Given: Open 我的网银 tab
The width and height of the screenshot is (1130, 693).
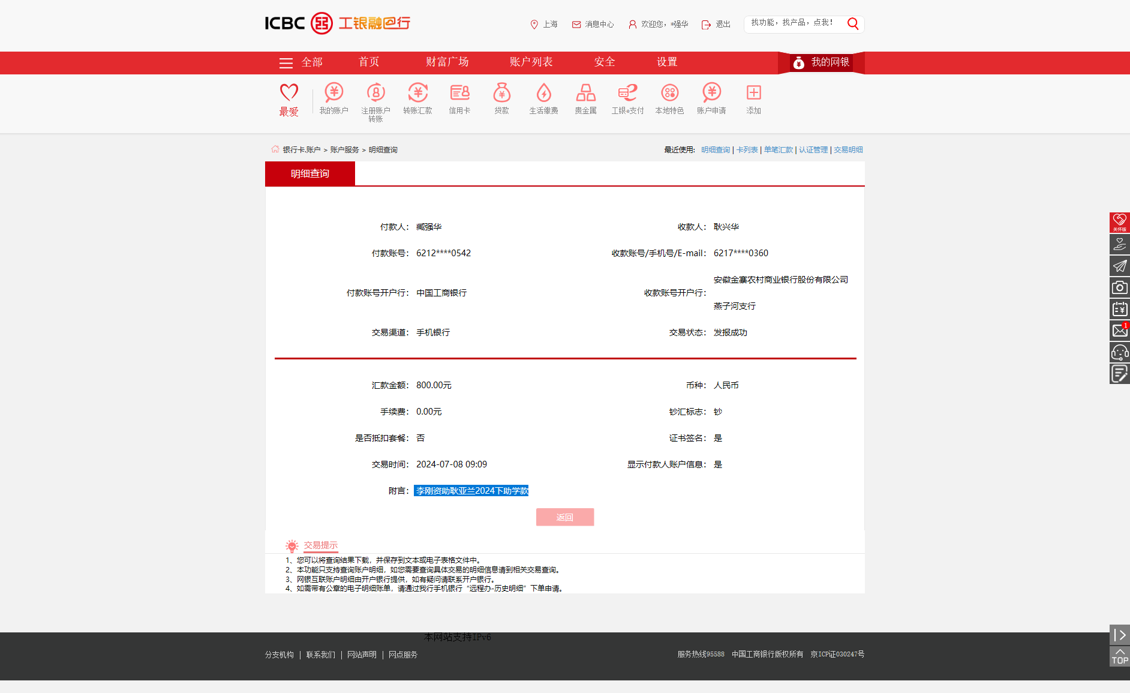Looking at the screenshot, I should point(821,62).
